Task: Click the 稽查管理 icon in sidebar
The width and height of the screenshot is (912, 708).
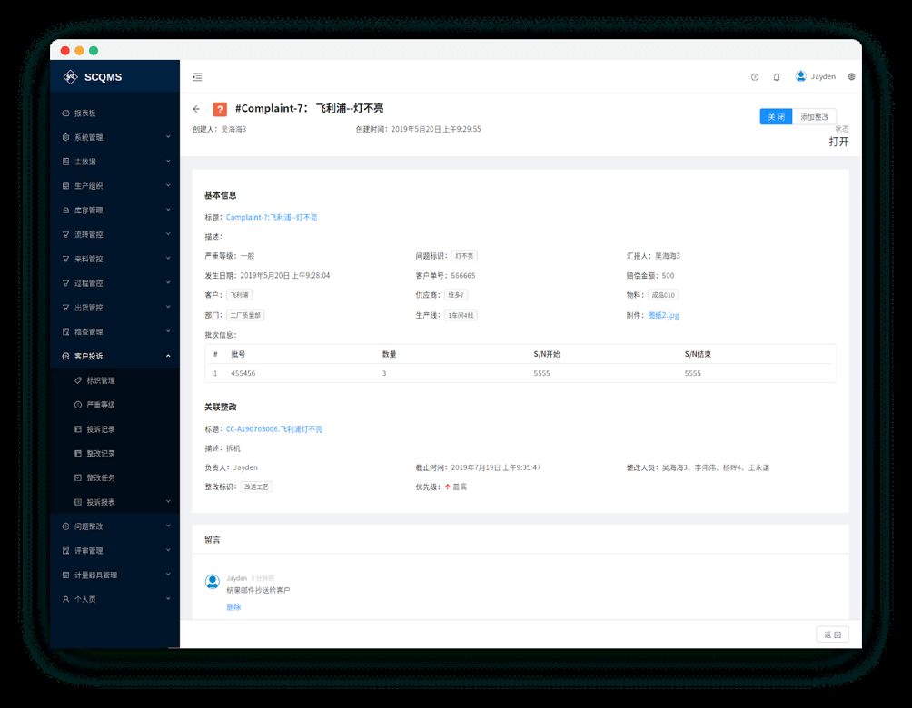Action: click(x=65, y=332)
